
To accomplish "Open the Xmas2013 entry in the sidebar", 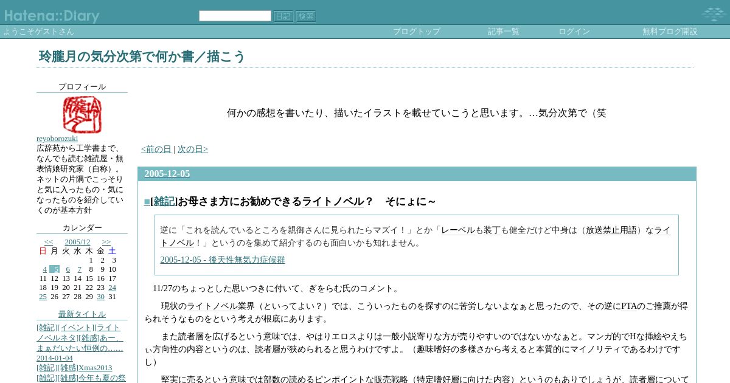I will 95,368.
